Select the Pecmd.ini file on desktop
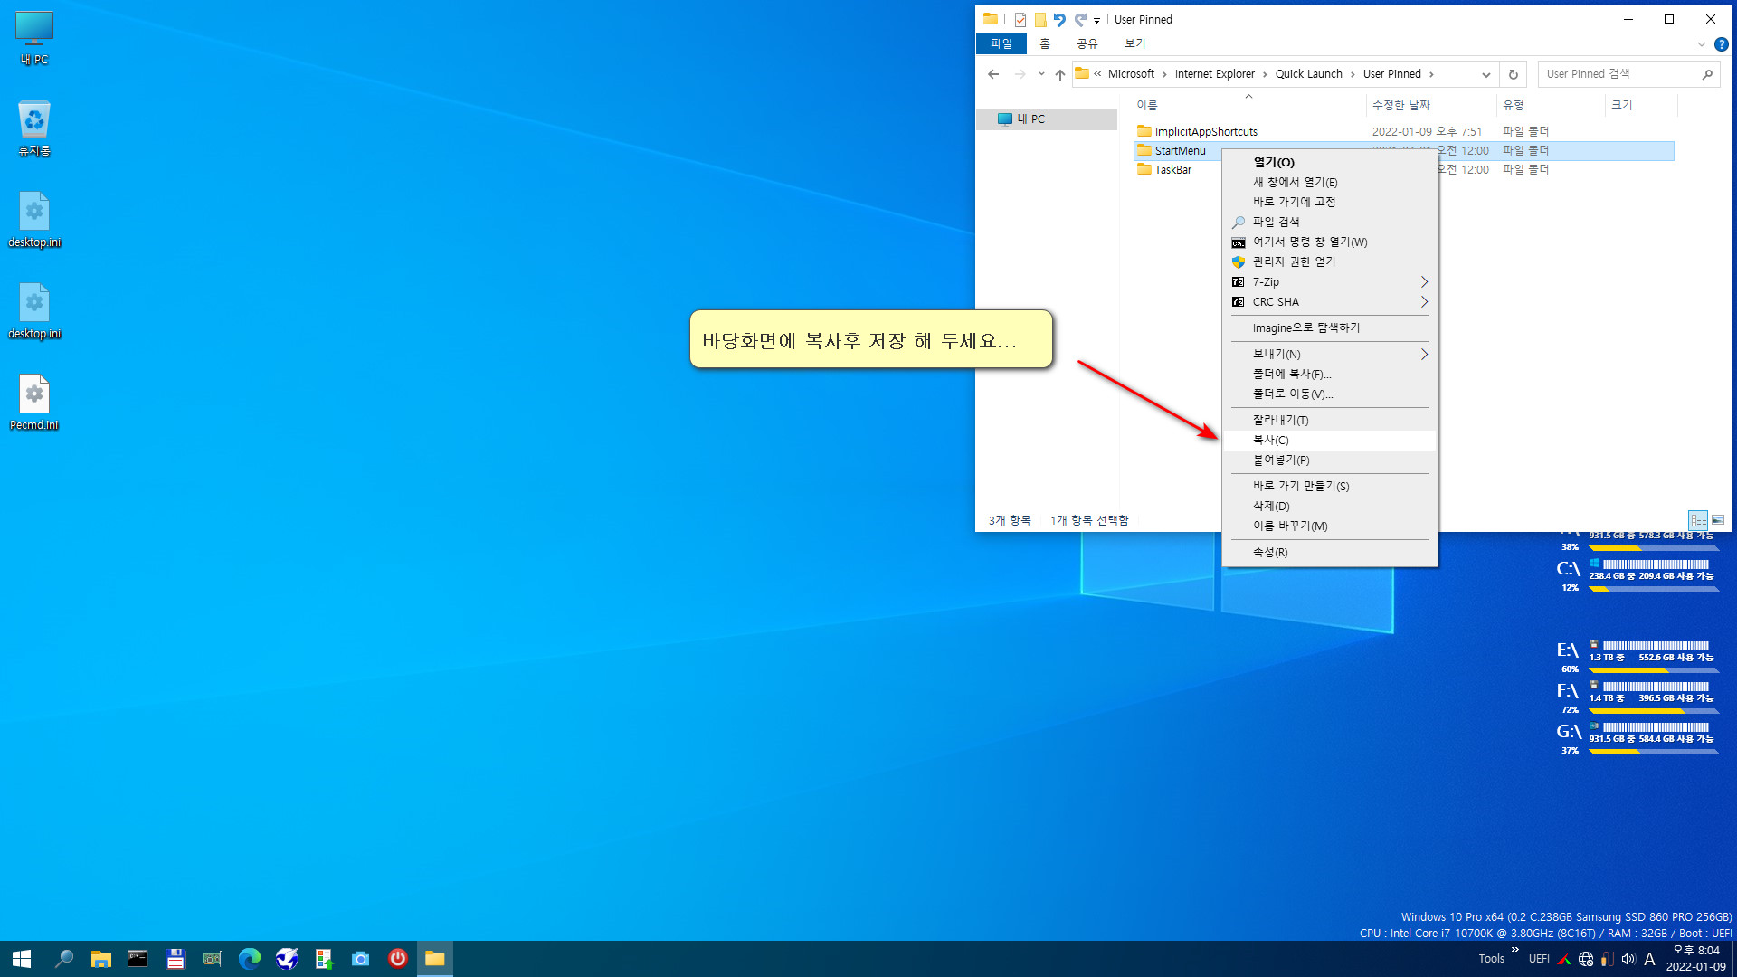The height and width of the screenshot is (977, 1737). coord(34,403)
